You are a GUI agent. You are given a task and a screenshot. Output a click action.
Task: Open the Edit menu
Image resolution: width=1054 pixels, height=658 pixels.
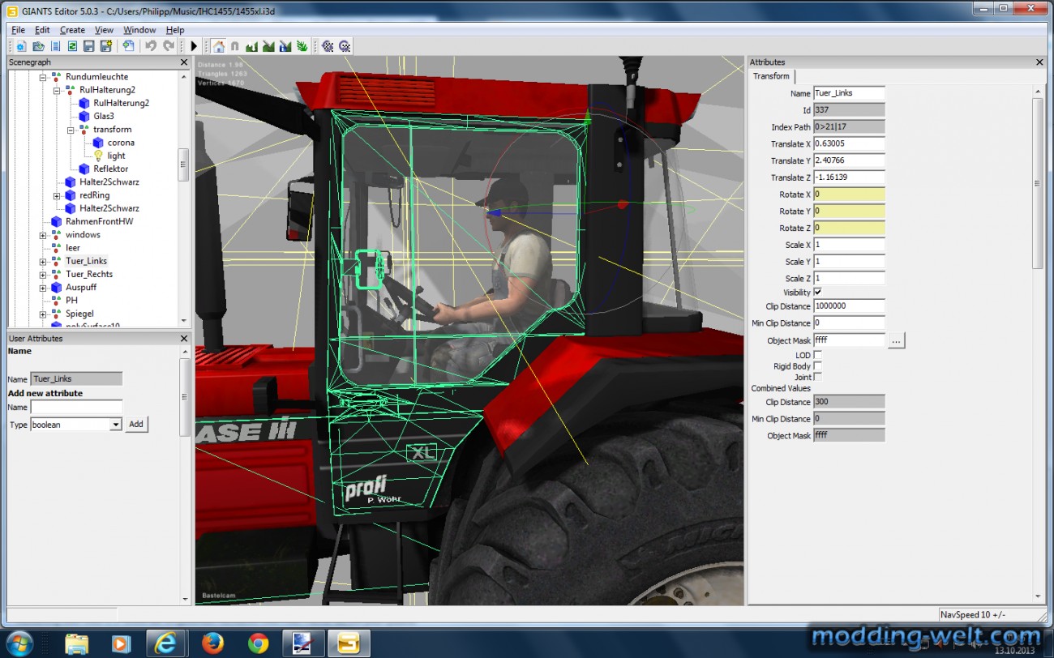point(42,30)
